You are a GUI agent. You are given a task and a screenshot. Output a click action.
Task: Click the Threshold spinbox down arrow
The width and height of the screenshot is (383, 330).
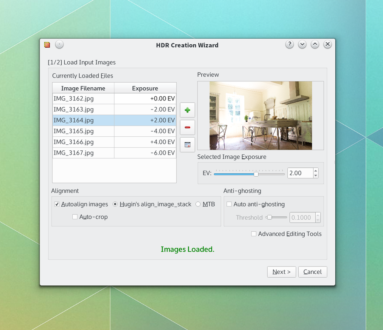318,220
